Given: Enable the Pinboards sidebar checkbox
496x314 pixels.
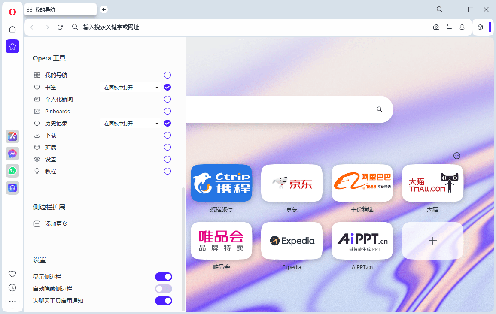Looking at the screenshot, I should pyautogui.click(x=167, y=111).
